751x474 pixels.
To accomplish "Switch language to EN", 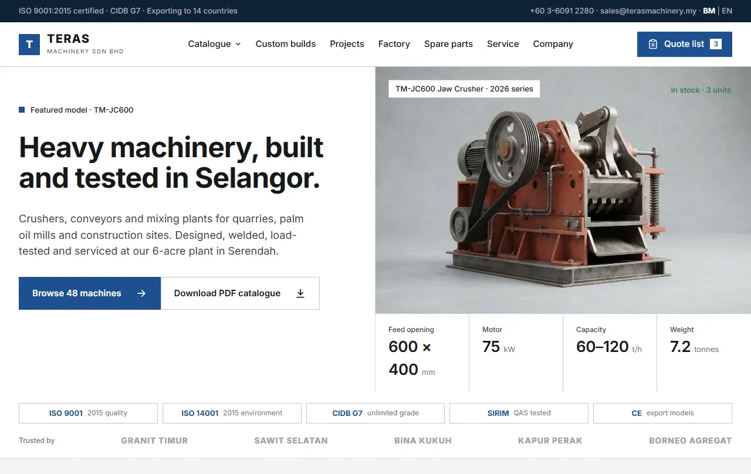I will coord(727,11).
